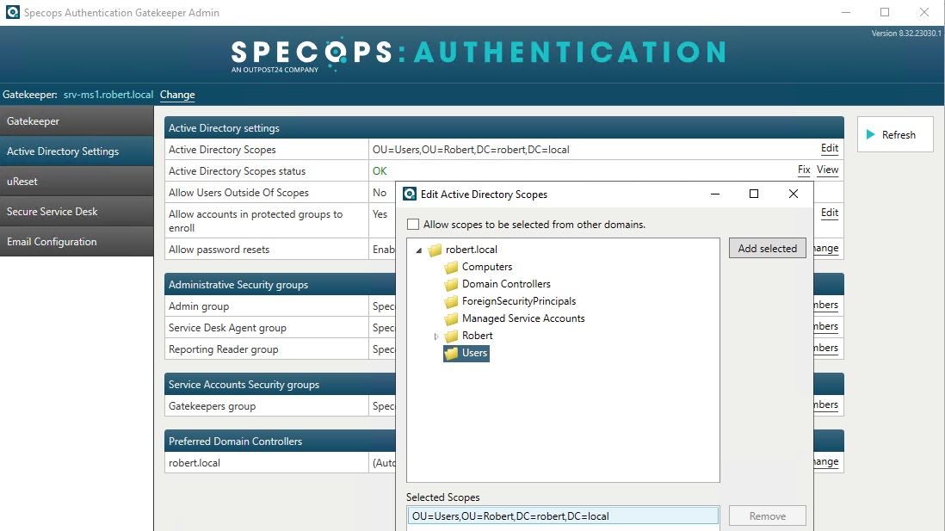Select the Computers tree item
This screenshot has height=531, width=945.
[487, 267]
